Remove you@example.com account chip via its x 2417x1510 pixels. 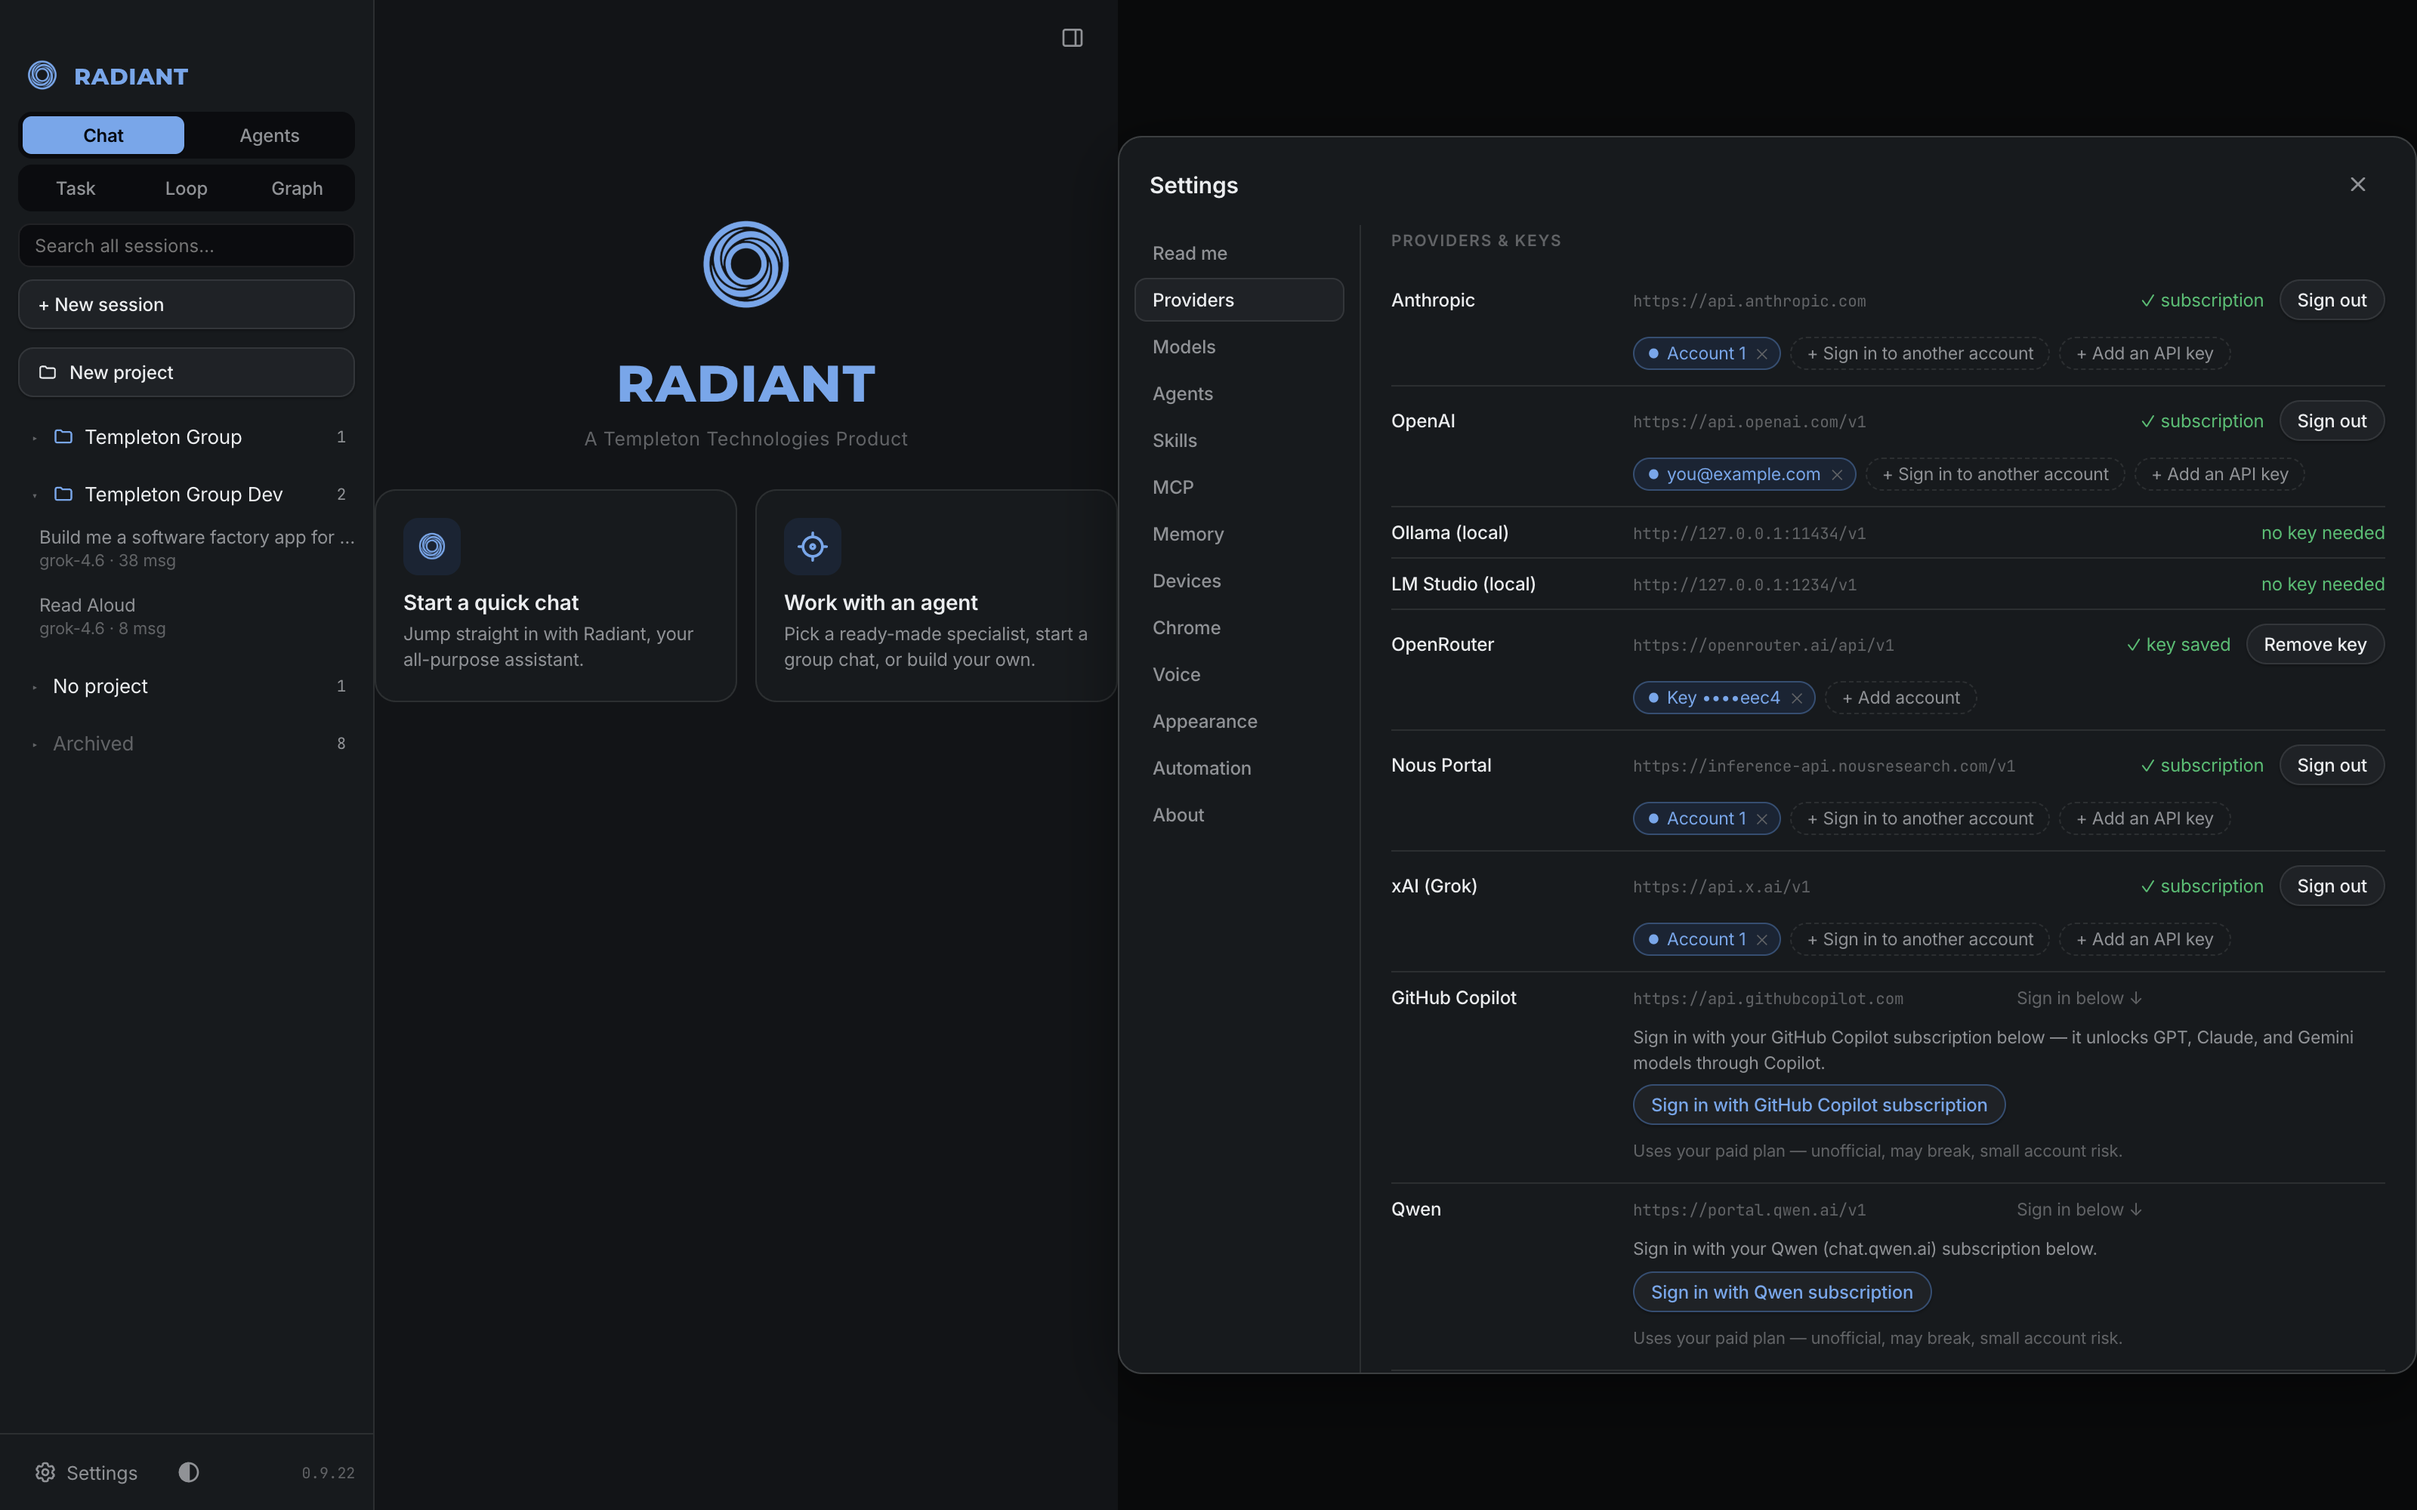(1837, 474)
